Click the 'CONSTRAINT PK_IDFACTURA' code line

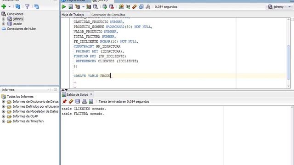click(97, 46)
